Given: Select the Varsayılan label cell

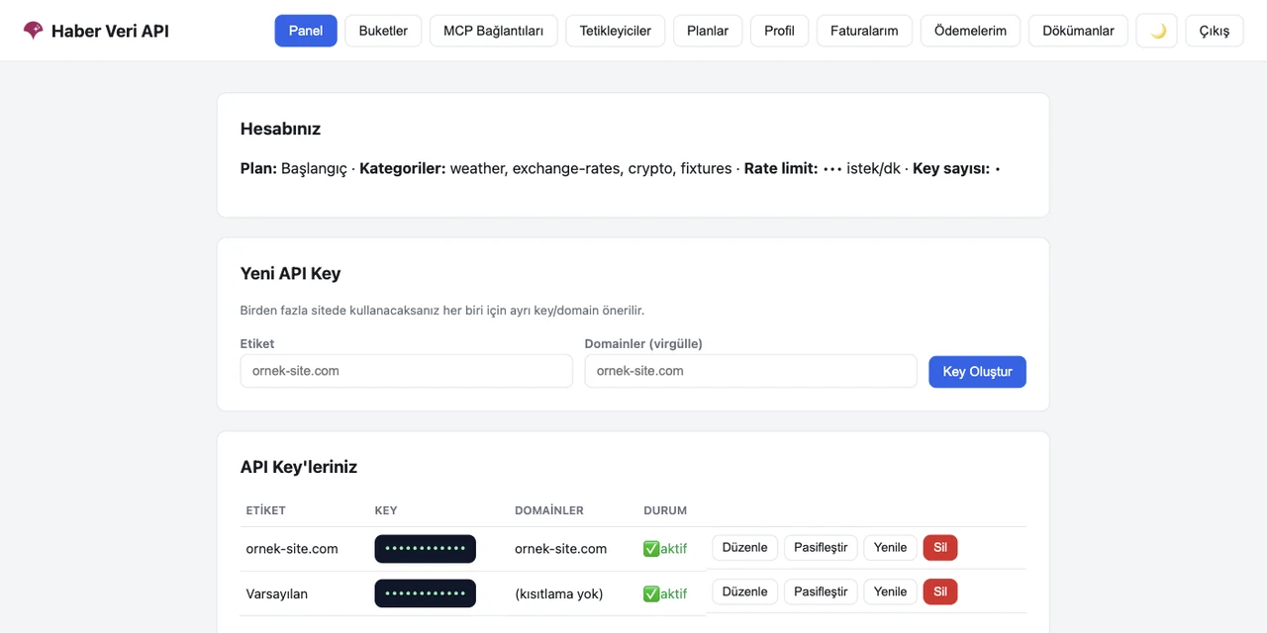Looking at the screenshot, I should coord(277,593).
